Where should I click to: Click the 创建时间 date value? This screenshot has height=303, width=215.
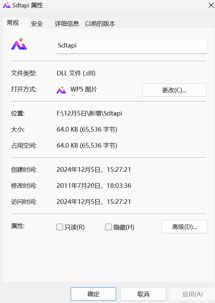pos(93,169)
